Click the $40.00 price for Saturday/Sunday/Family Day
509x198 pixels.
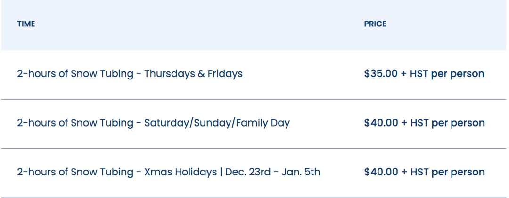(x=424, y=123)
